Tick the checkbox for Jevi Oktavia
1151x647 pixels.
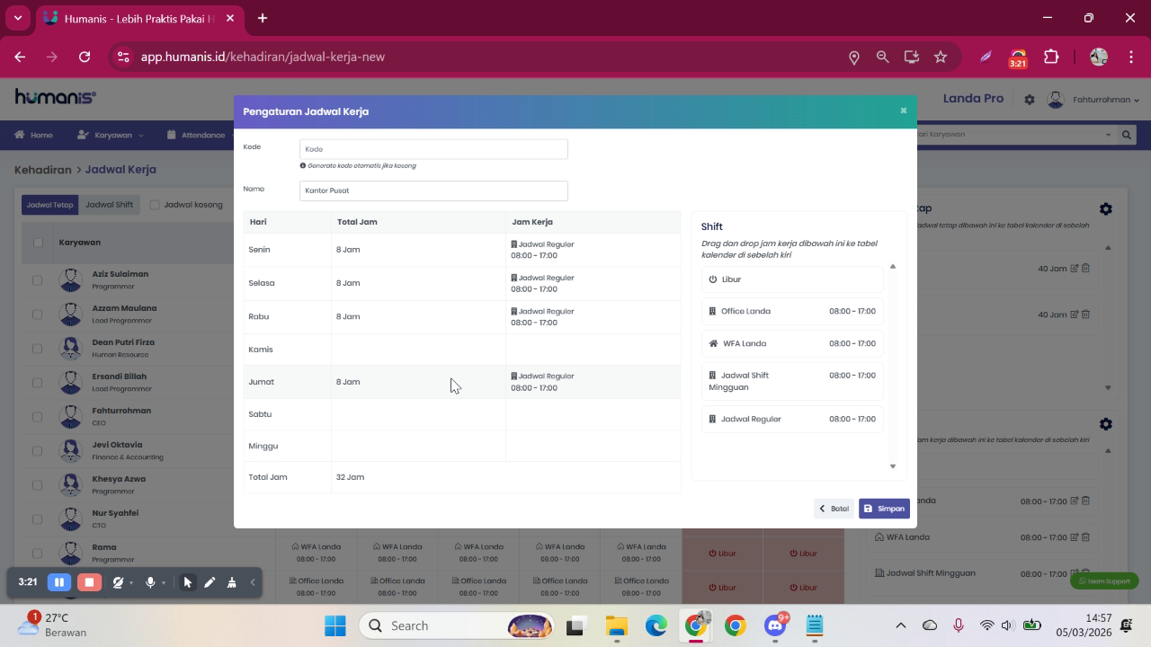tap(38, 451)
